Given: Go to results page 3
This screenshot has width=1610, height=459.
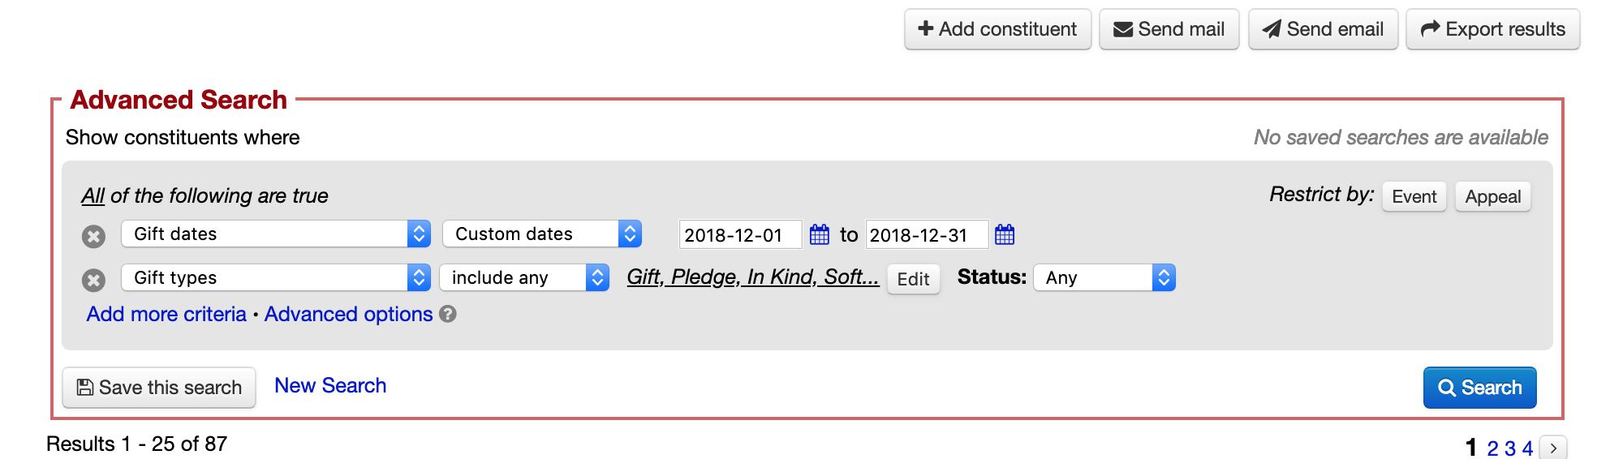Looking at the screenshot, I should pos(1509,448).
